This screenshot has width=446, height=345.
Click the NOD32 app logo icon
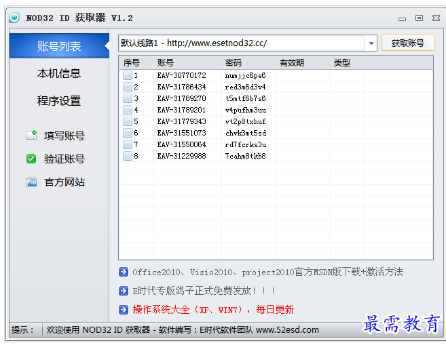tap(14, 18)
